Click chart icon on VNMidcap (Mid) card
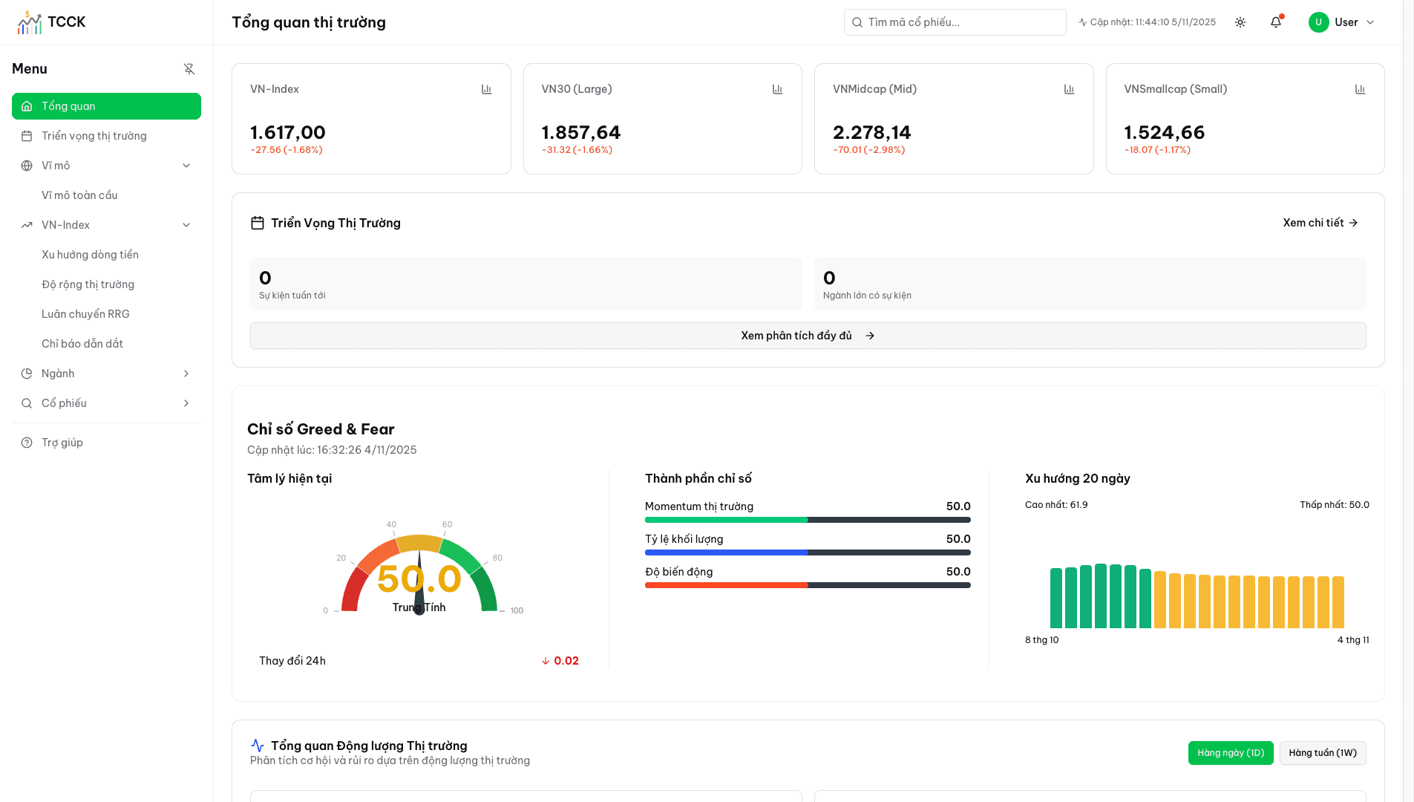 [1069, 89]
